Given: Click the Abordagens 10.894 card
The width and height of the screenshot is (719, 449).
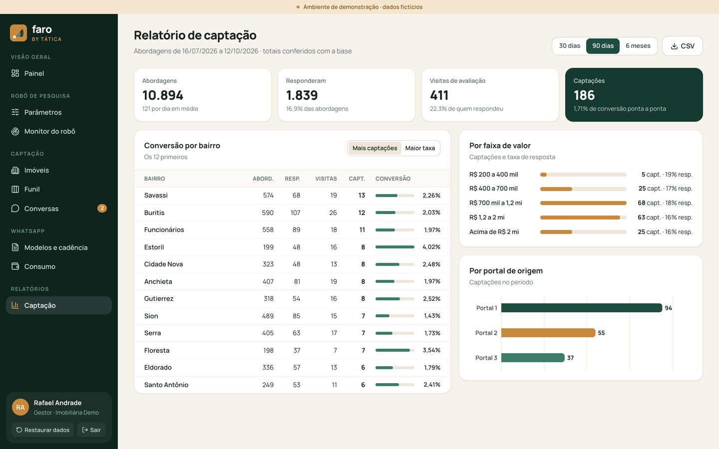Looking at the screenshot, I should (x=203, y=95).
